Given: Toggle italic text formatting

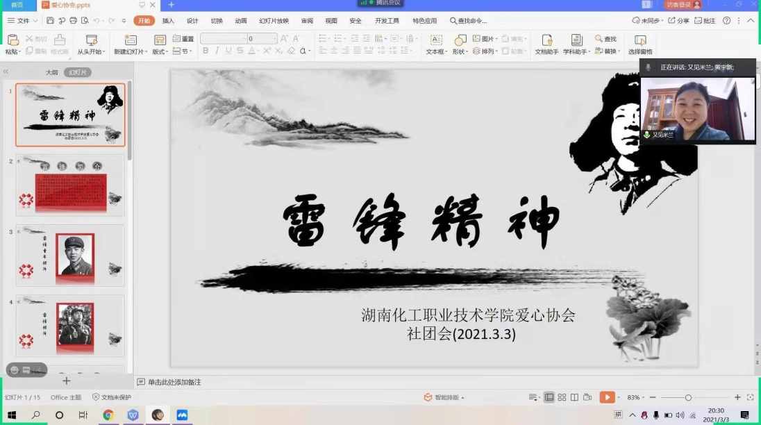Looking at the screenshot, I should pyautogui.click(x=217, y=51).
